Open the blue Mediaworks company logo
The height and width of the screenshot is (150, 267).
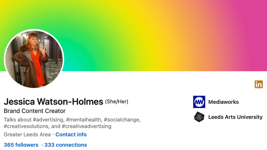click(199, 102)
